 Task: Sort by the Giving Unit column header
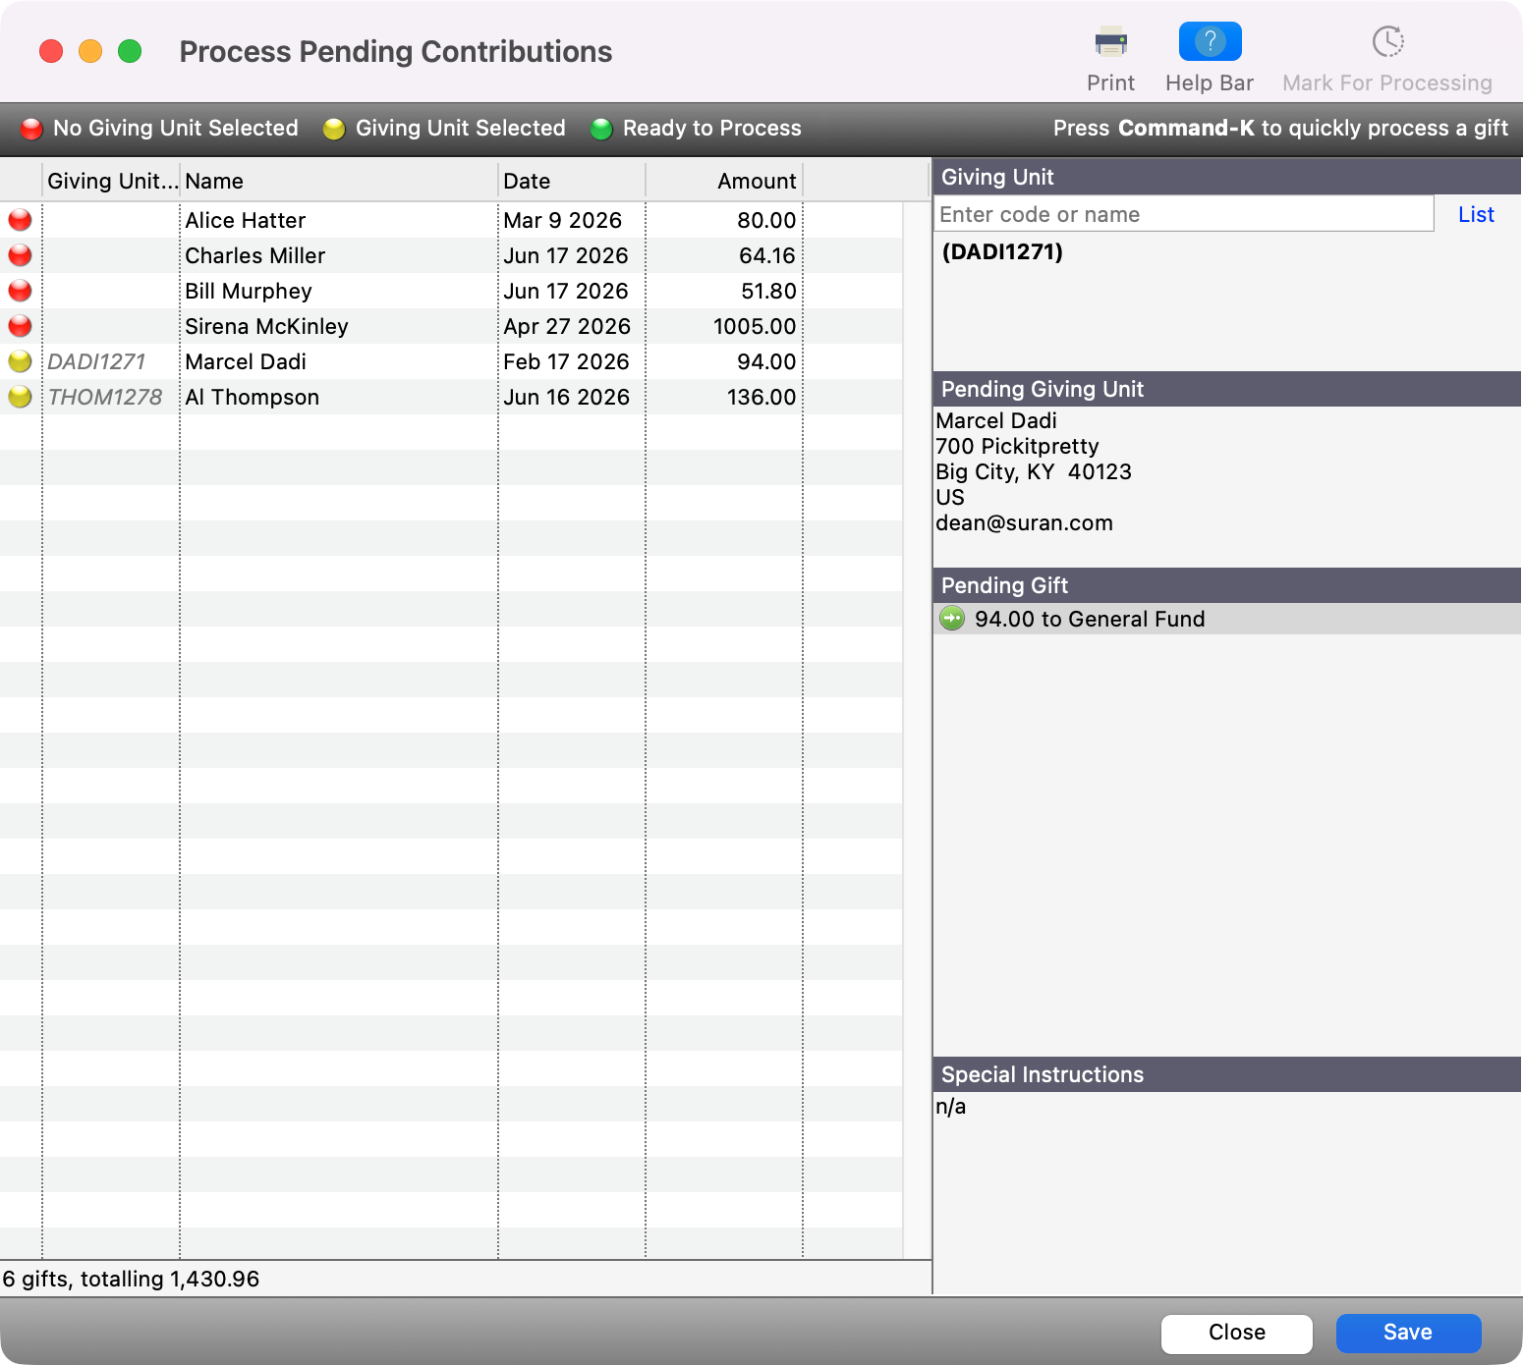pyautogui.click(x=112, y=181)
